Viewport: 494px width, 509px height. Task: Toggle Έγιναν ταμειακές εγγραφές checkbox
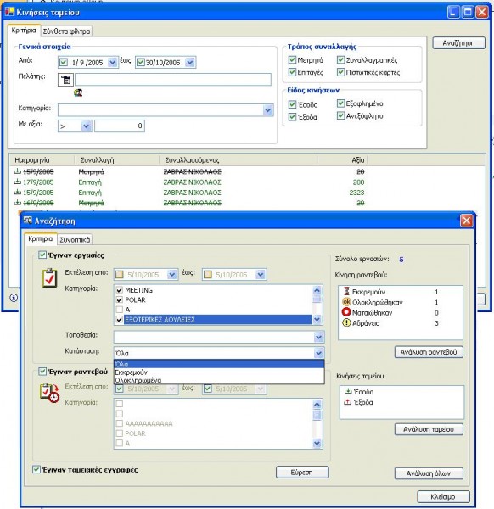(36, 469)
